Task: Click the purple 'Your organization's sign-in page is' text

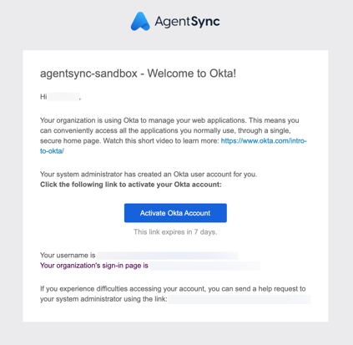Action: click(x=94, y=266)
